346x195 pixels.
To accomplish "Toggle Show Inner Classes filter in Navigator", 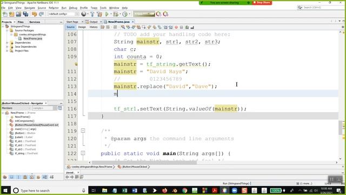I will (31, 177).
